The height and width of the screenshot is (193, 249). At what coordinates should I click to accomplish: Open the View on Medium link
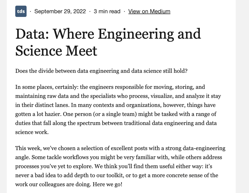click(x=149, y=11)
